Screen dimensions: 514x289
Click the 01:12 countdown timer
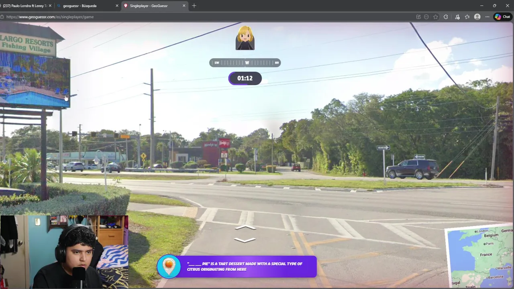[245, 78]
